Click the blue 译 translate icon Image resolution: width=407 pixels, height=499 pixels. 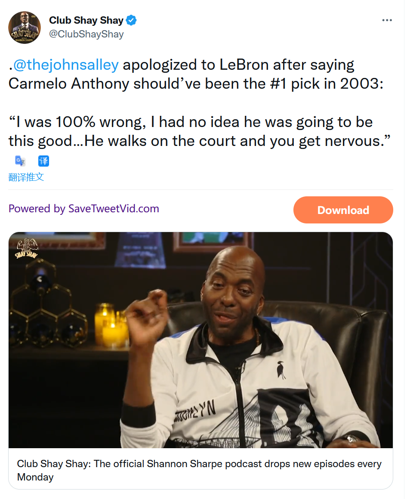click(43, 161)
